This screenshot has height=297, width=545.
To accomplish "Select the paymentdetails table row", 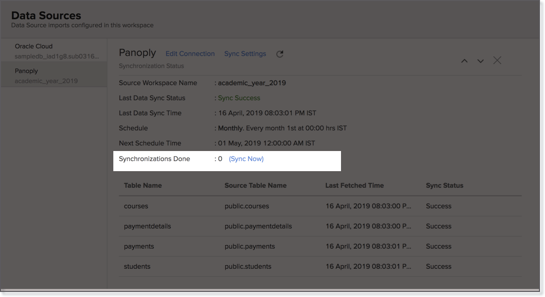I will point(147,226).
